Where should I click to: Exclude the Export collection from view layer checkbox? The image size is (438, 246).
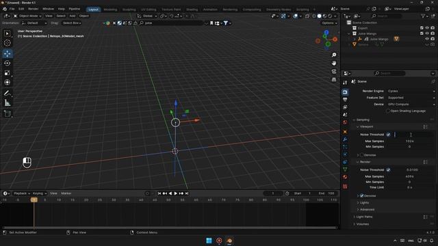tap(422, 28)
